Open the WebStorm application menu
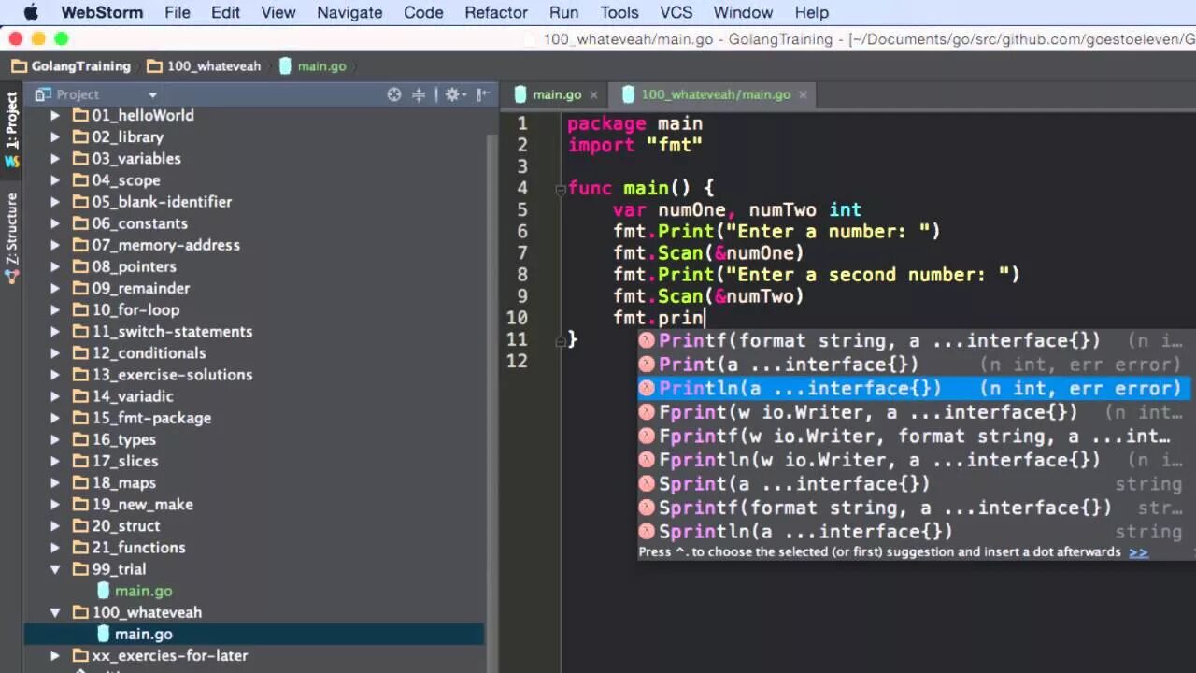The height and width of the screenshot is (673, 1196). tap(102, 12)
